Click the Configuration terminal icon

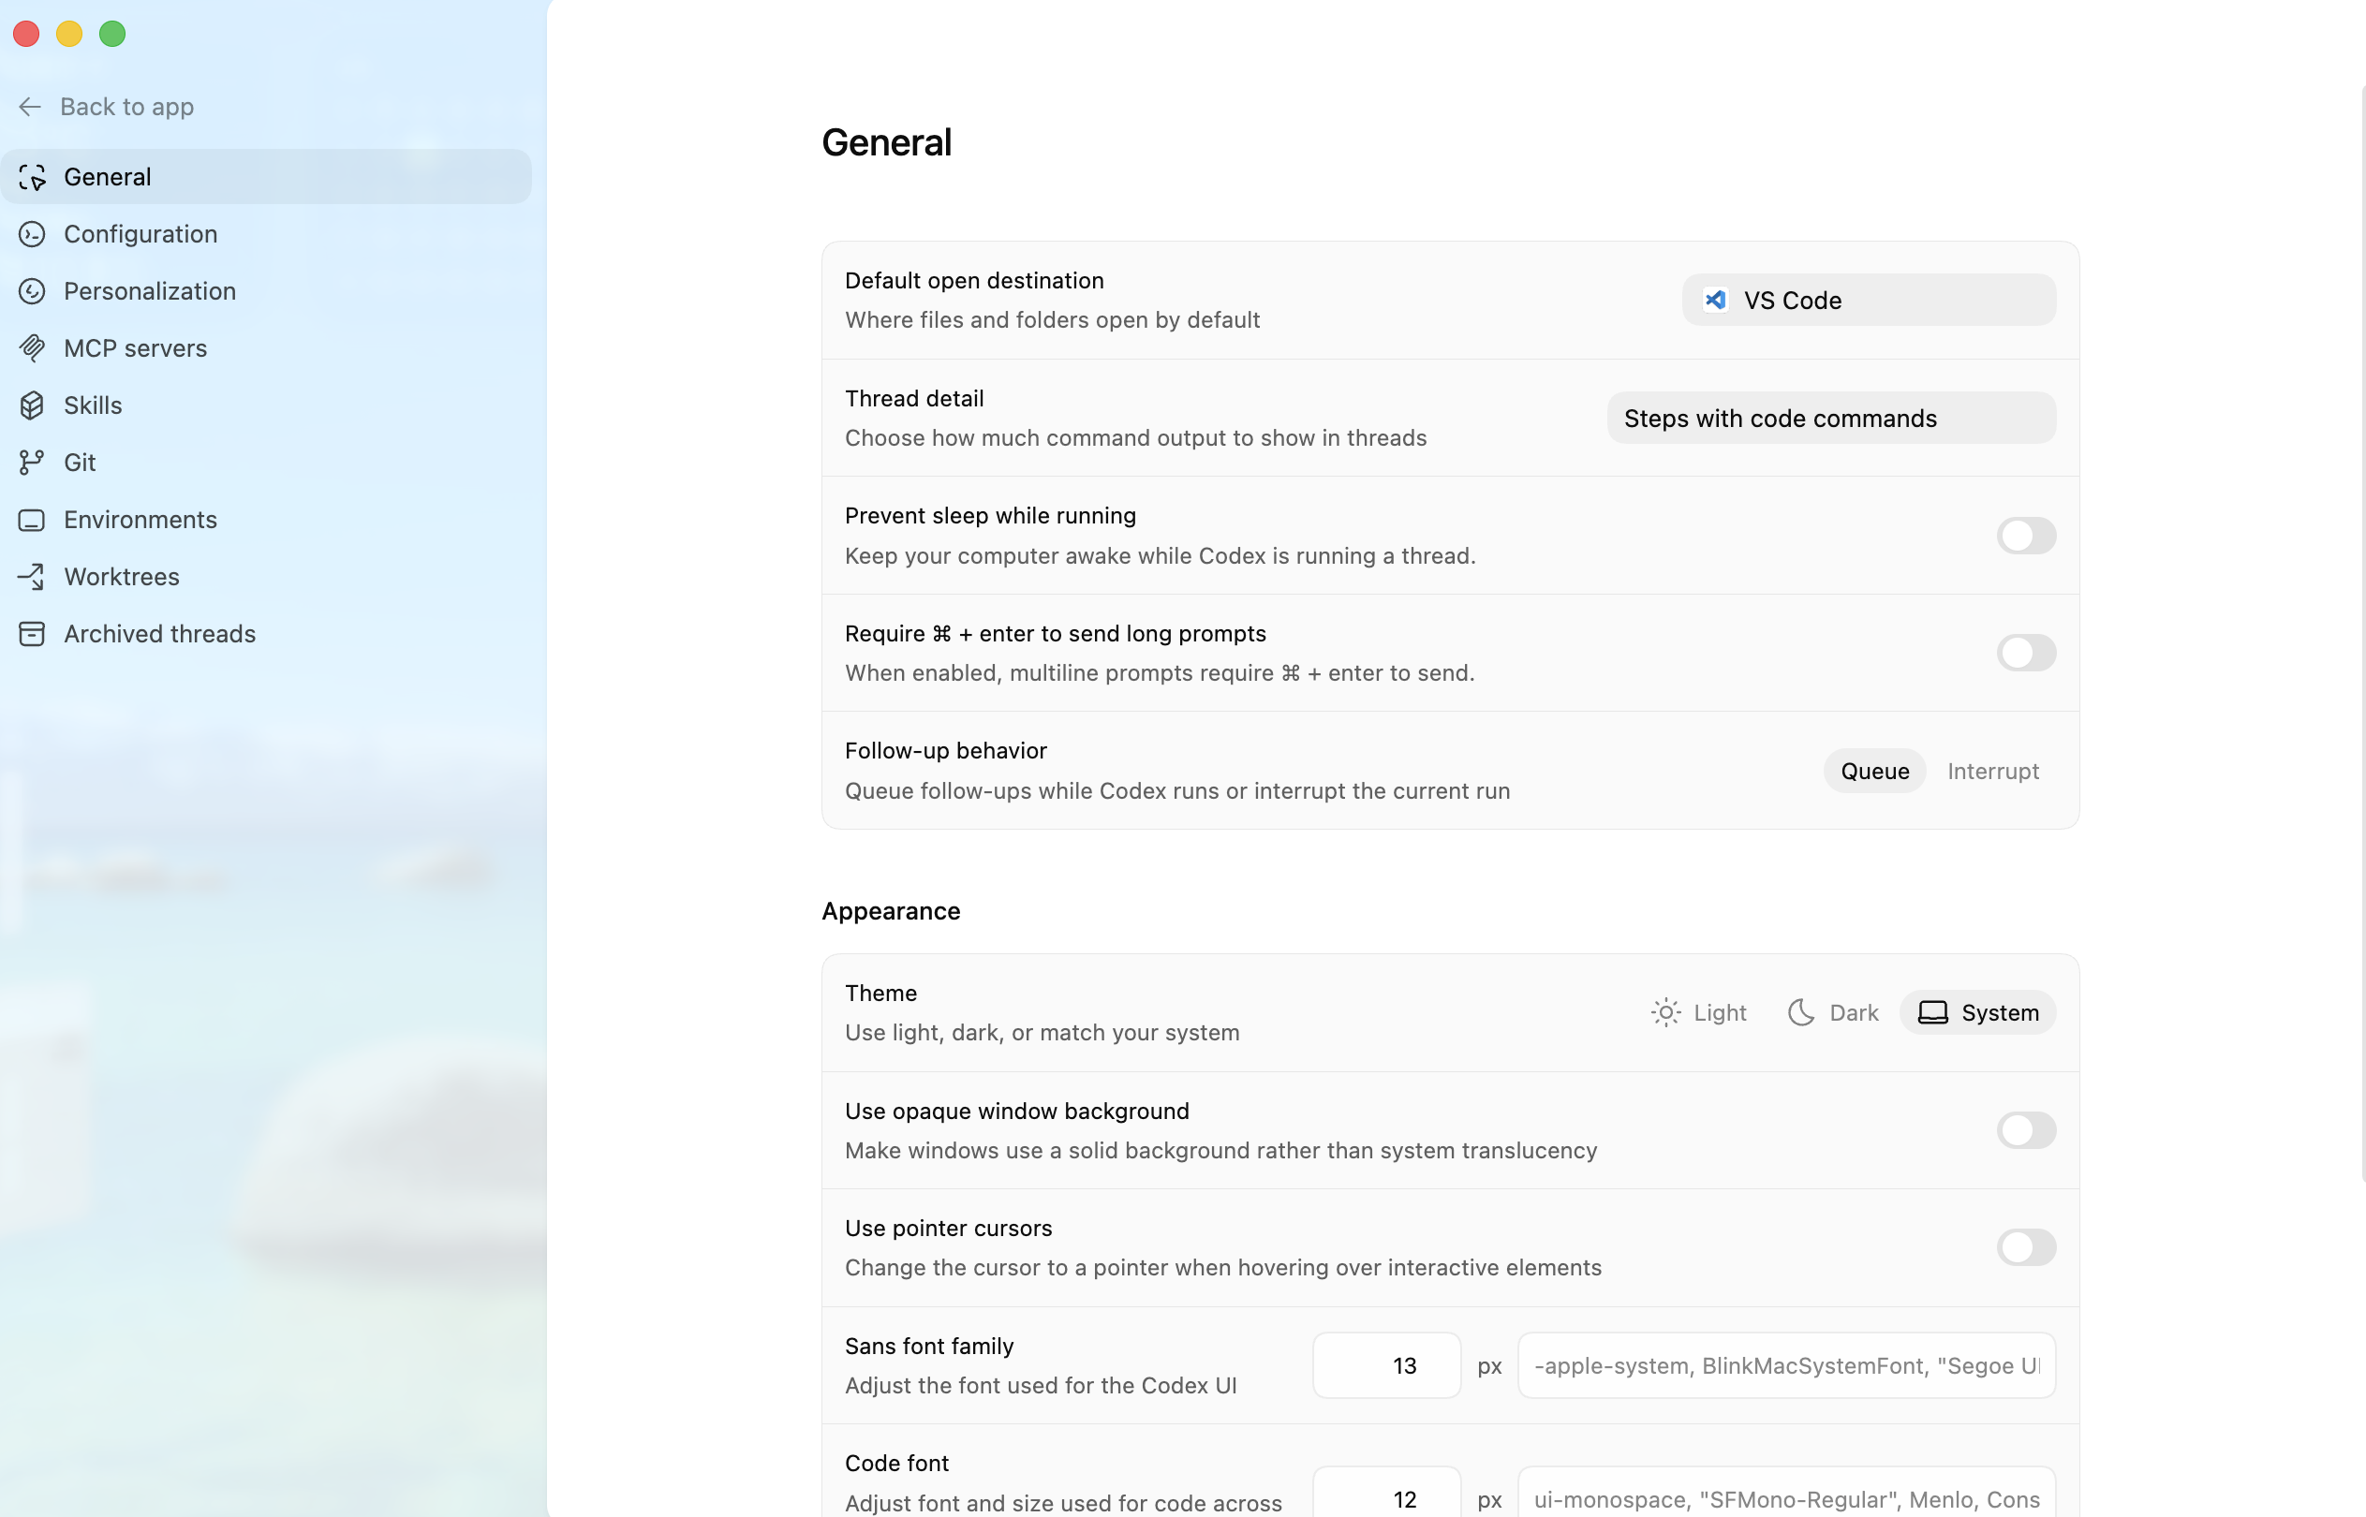click(x=32, y=233)
